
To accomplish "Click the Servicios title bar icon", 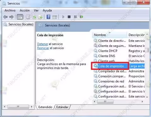I will coord(4,3).
